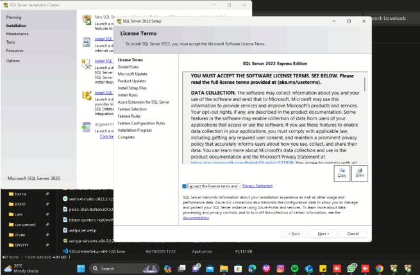Screen dimensions: 420x275
Task: Print the license terms with Print button
Action: pyautogui.click(x=360, y=173)
